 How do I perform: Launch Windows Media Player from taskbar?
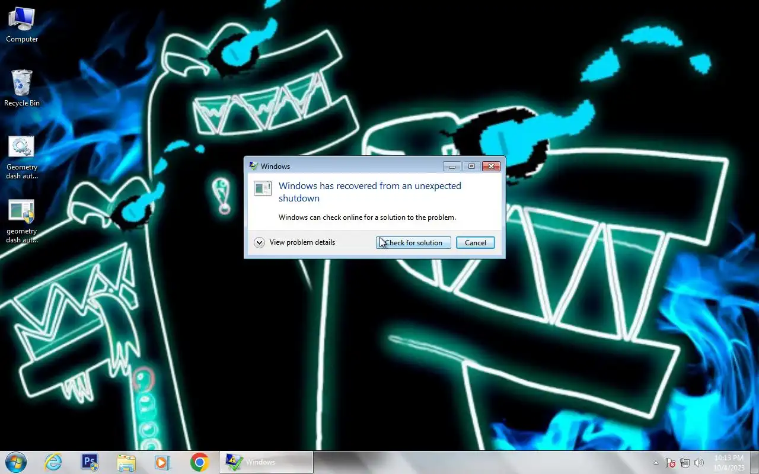(162, 462)
